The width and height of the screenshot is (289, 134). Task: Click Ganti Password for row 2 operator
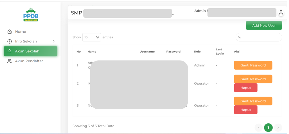(x=253, y=79)
